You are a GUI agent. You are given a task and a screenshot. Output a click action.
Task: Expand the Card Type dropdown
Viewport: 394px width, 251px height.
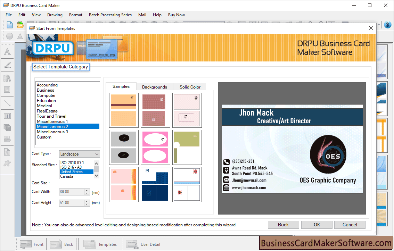coord(97,154)
